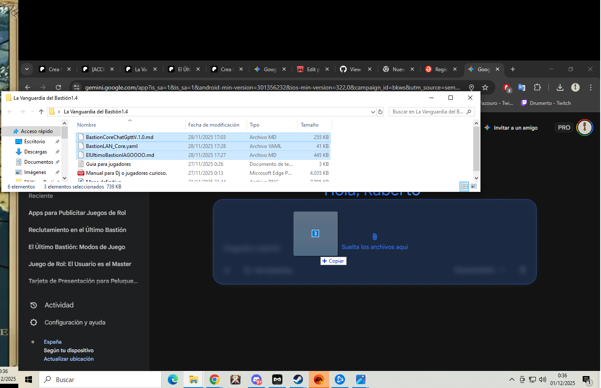
Task: Go up one folder level in Explorer
Action: 41,112
